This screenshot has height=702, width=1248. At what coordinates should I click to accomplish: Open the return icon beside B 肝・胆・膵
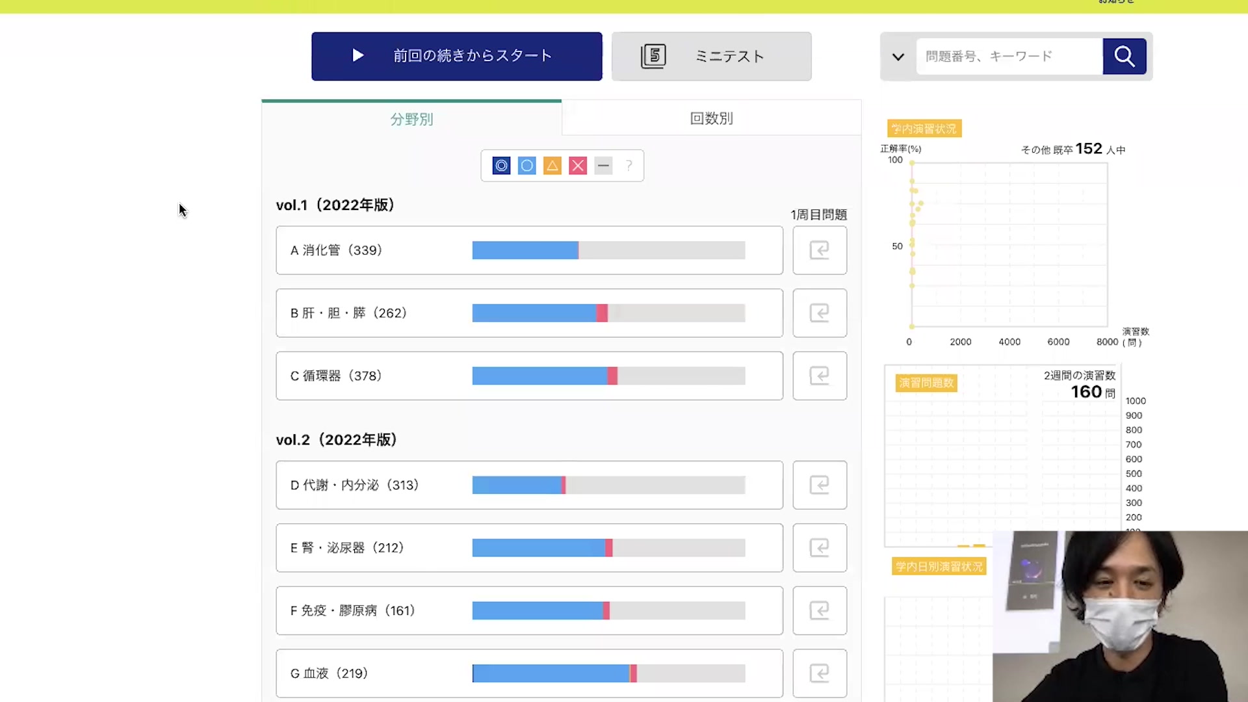819,313
